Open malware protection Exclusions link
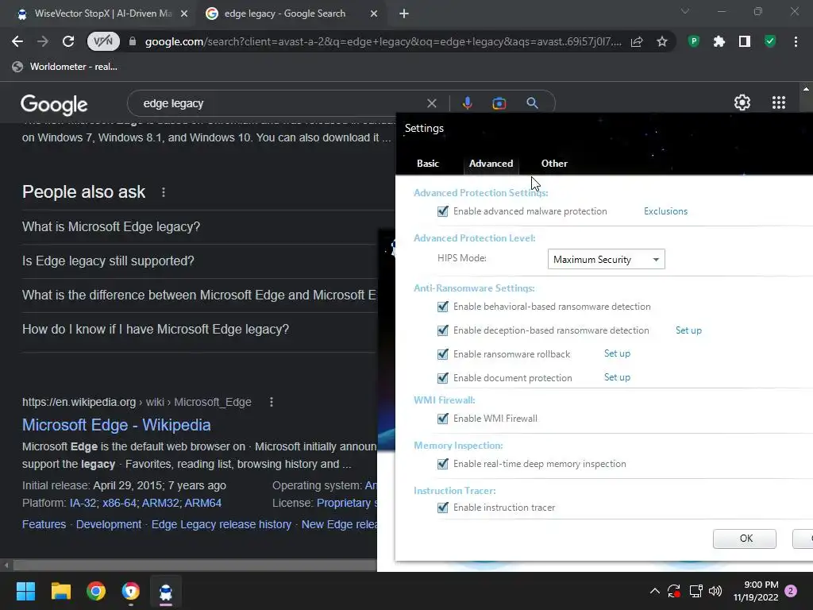Viewport: 813px width, 610px height. [x=666, y=211]
